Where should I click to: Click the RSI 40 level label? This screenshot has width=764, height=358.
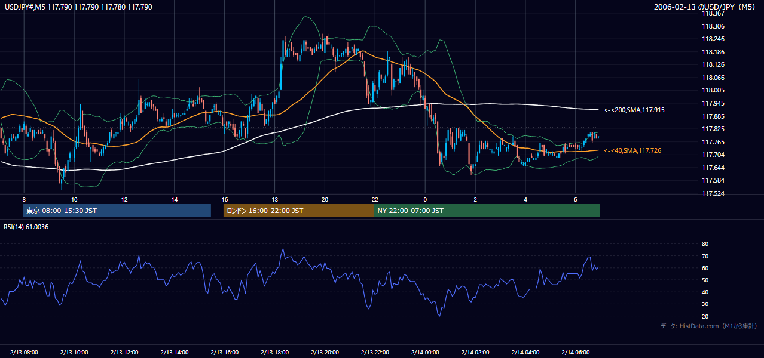point(705,292)
